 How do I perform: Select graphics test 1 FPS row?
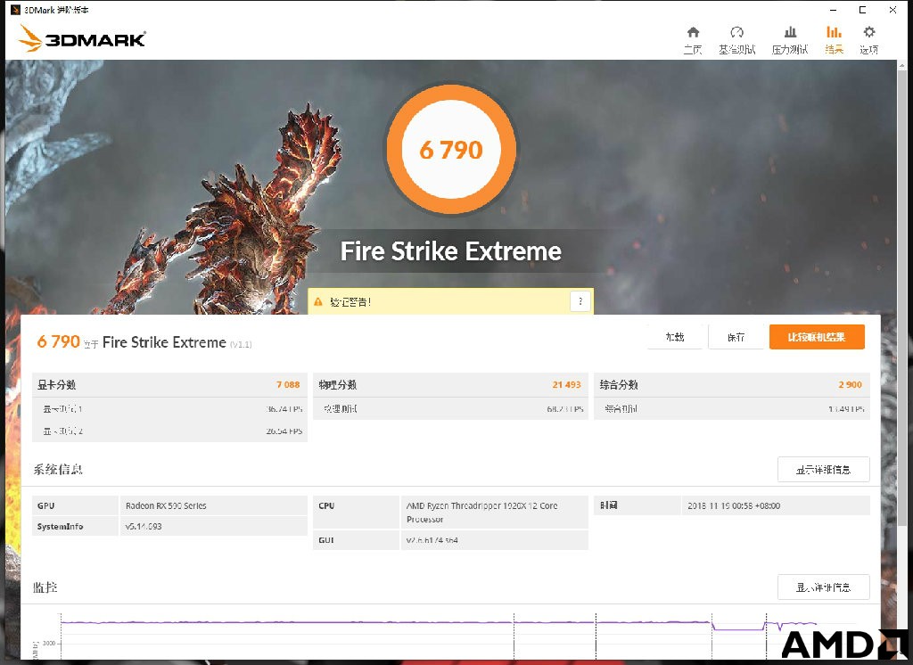(x=169, y=409)
